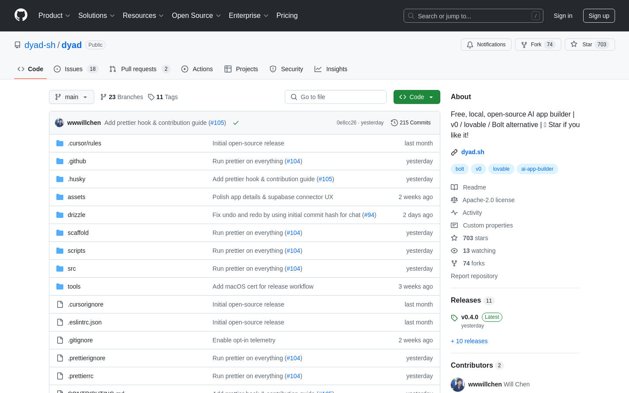Open the tools folder icon

(60, 286)
